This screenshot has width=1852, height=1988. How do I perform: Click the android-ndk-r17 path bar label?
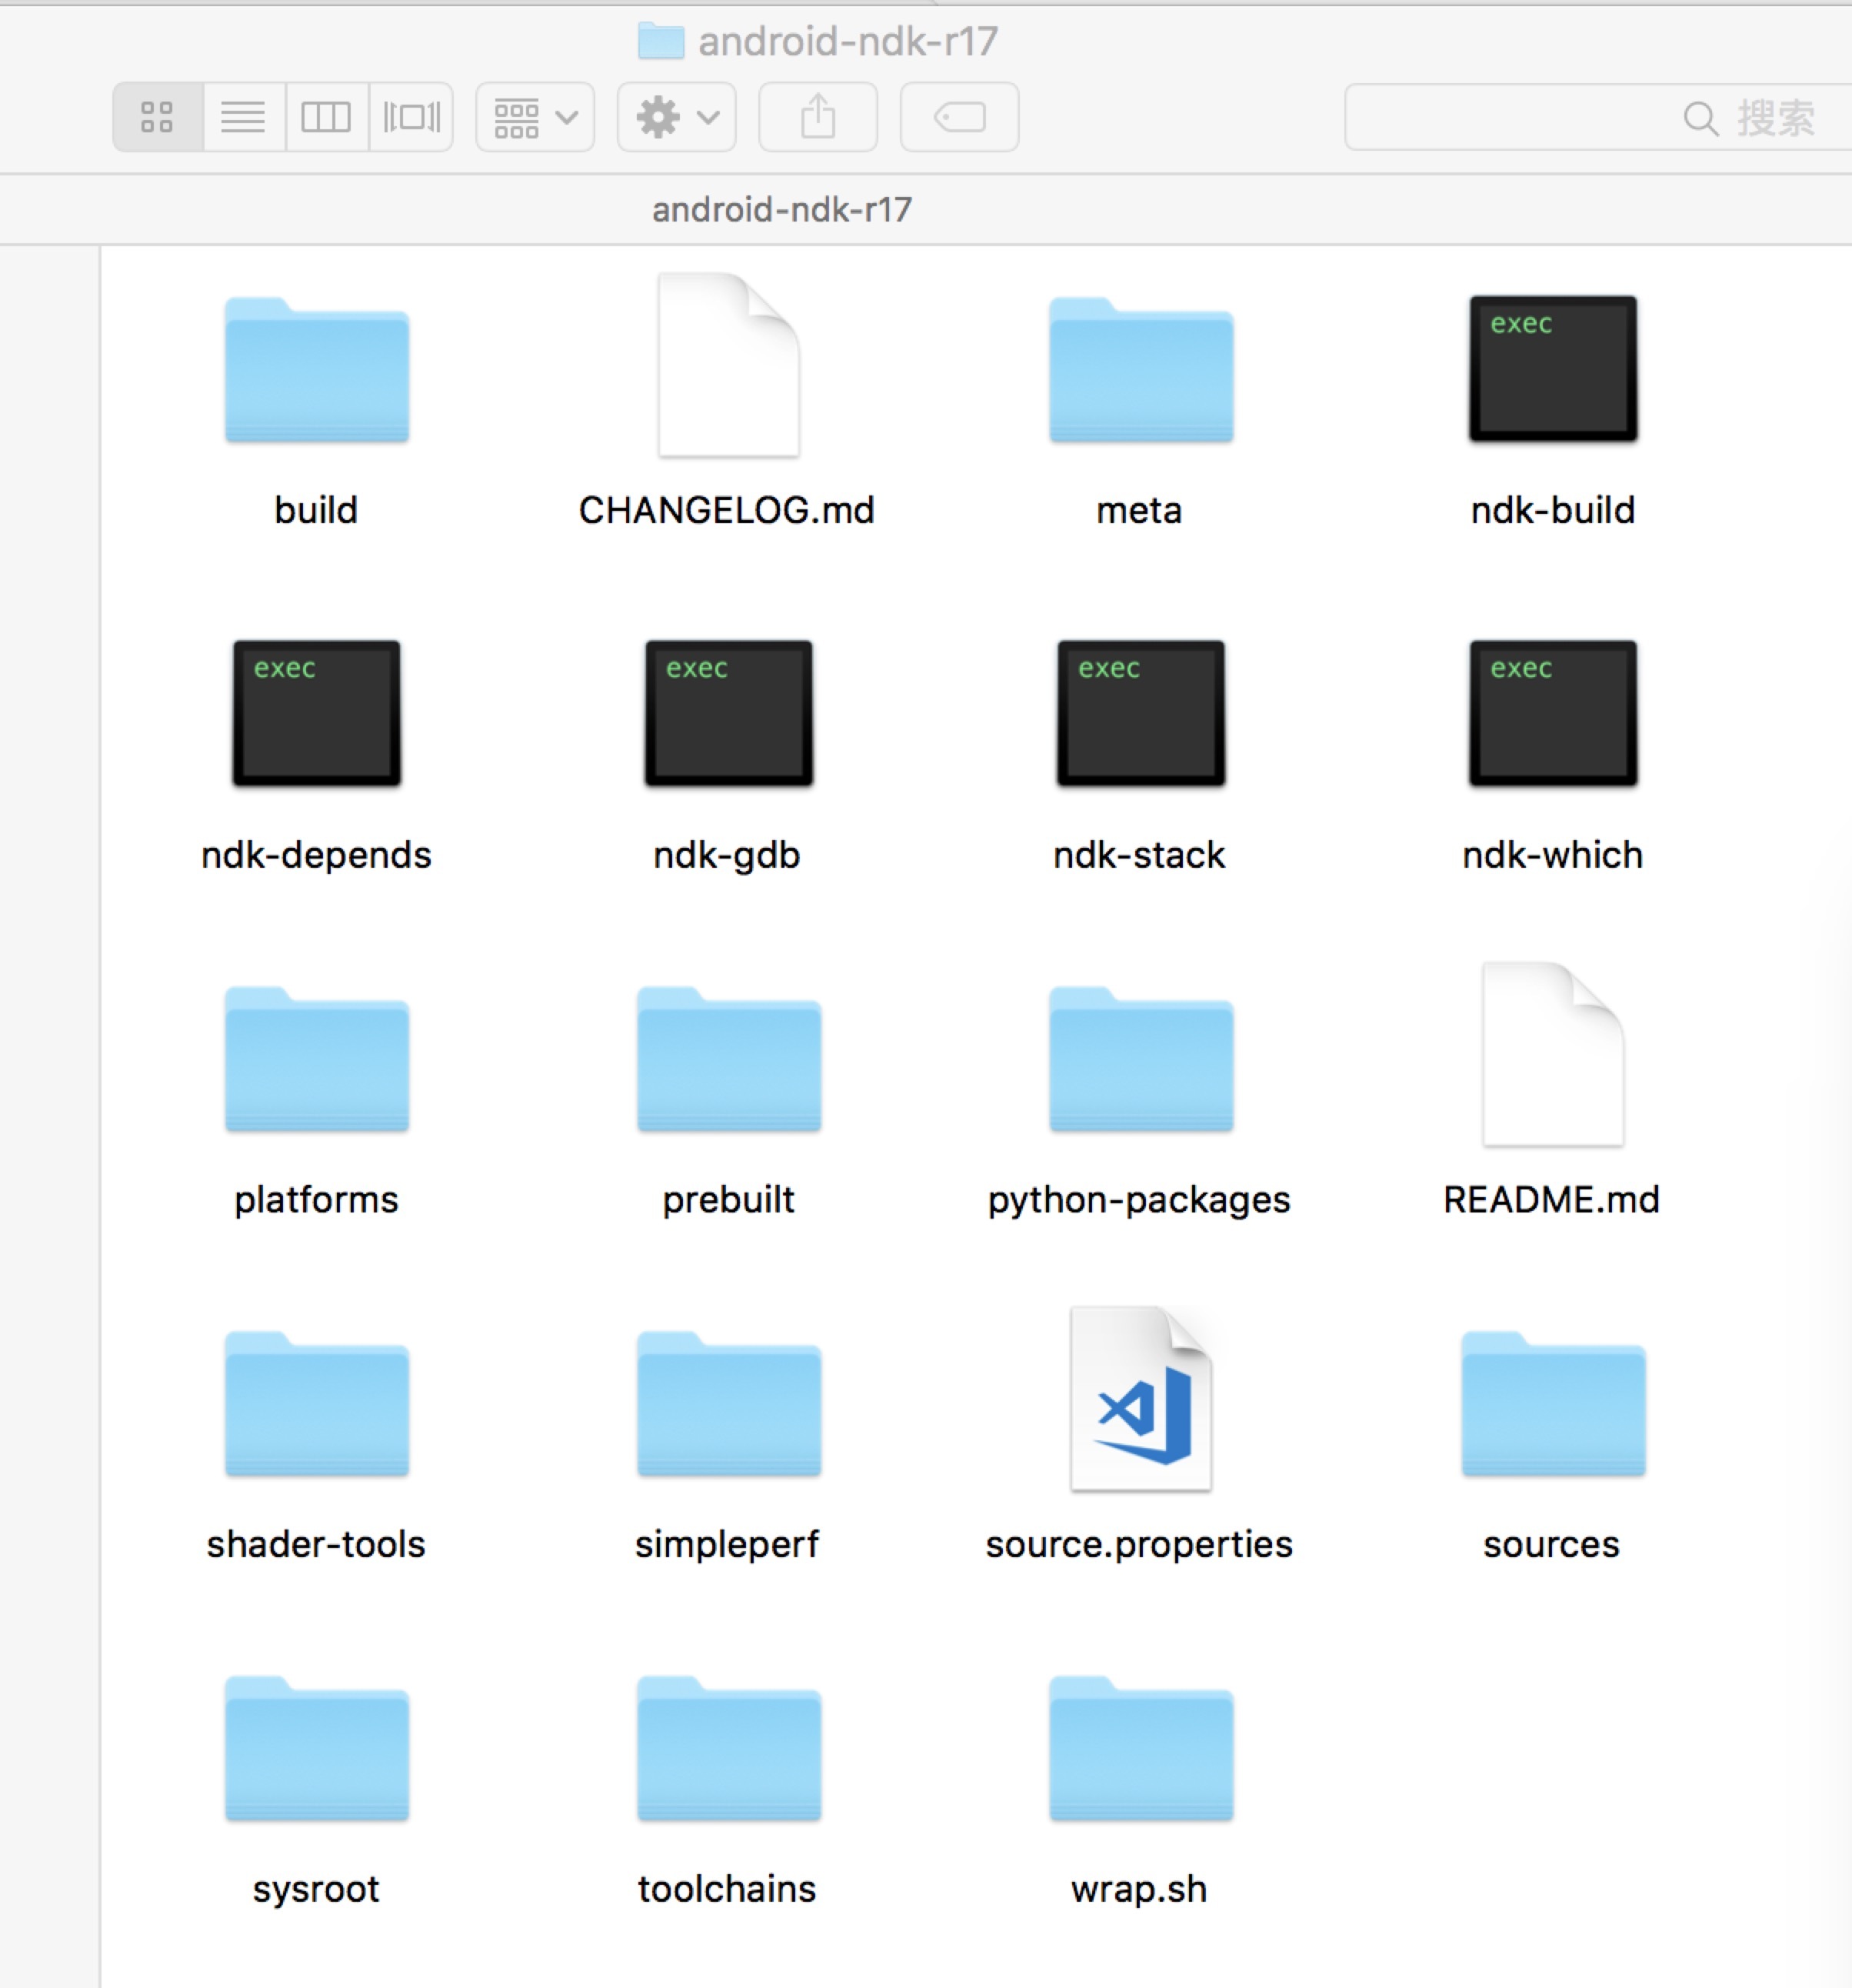tap(781, 210)
